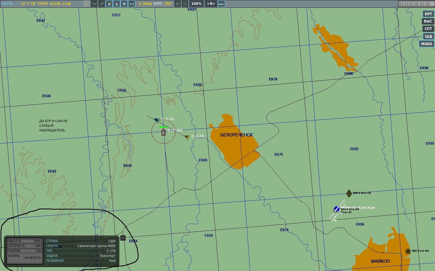Switch to ВЫС altitude map mode
The width and height of the screenshot is (435, 271).
tap(428, 21)
